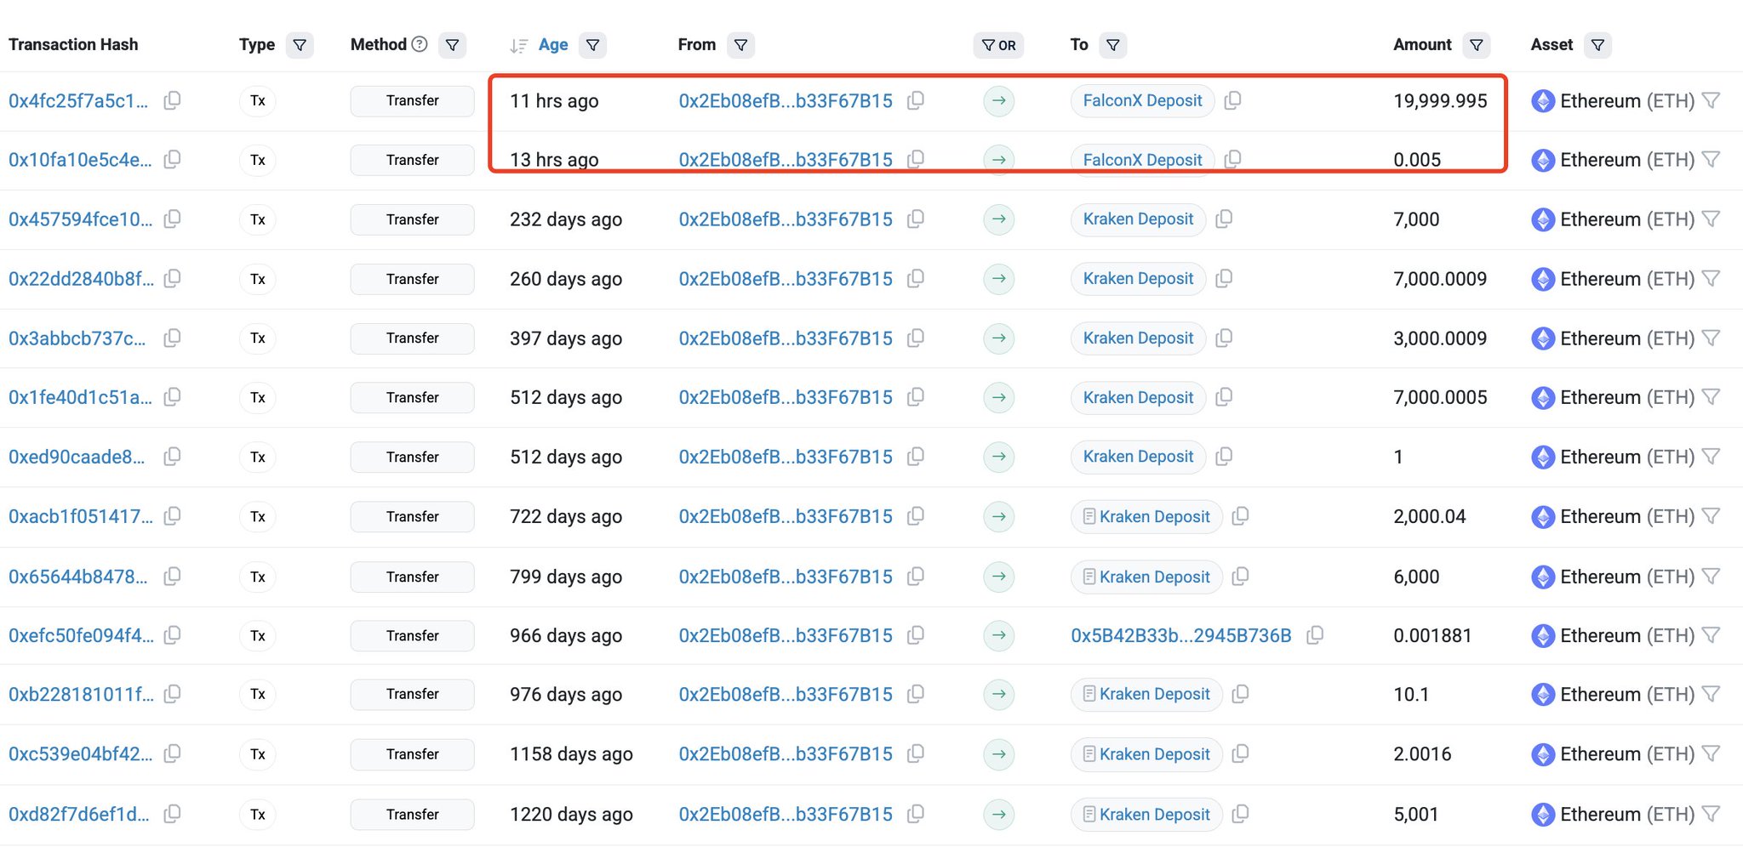Select the Age column header

(553, 45)
